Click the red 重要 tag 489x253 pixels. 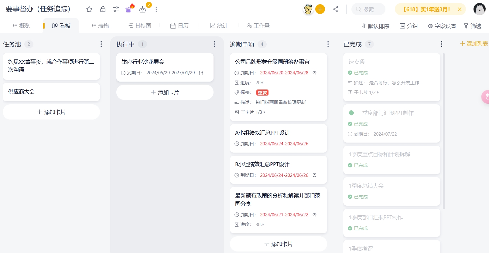click(262, 93)
